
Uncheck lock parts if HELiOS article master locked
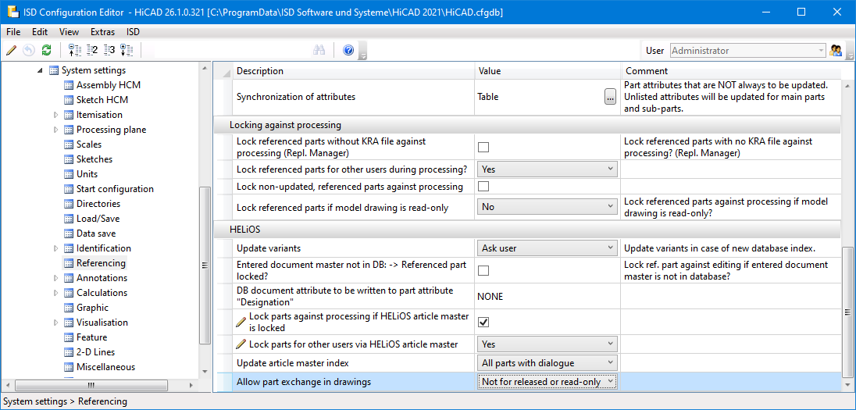[483, 322]
